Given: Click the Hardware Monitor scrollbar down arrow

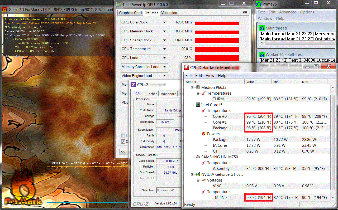Looking at the screenshot, I should pyautogui.click(x=333, y=198).
